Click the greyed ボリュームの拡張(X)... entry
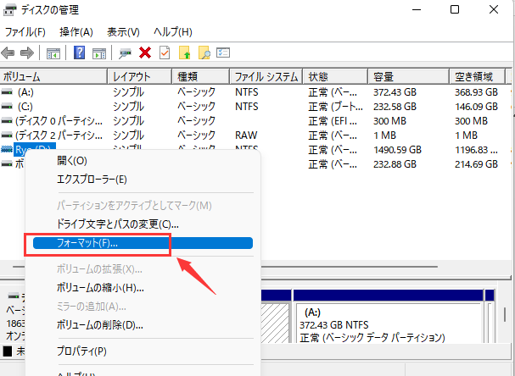This screenshot has height=376, width=515. coord(99,269)
